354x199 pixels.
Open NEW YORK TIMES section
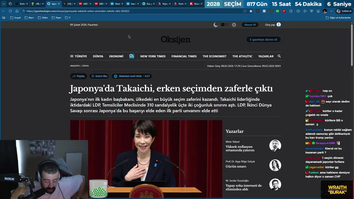click(x=153, y=56)
